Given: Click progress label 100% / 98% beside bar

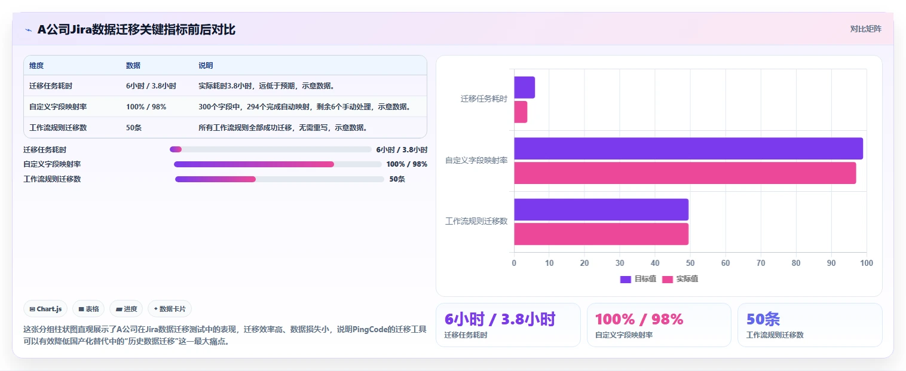Looking at the screenshot, I should click(407, 164).
